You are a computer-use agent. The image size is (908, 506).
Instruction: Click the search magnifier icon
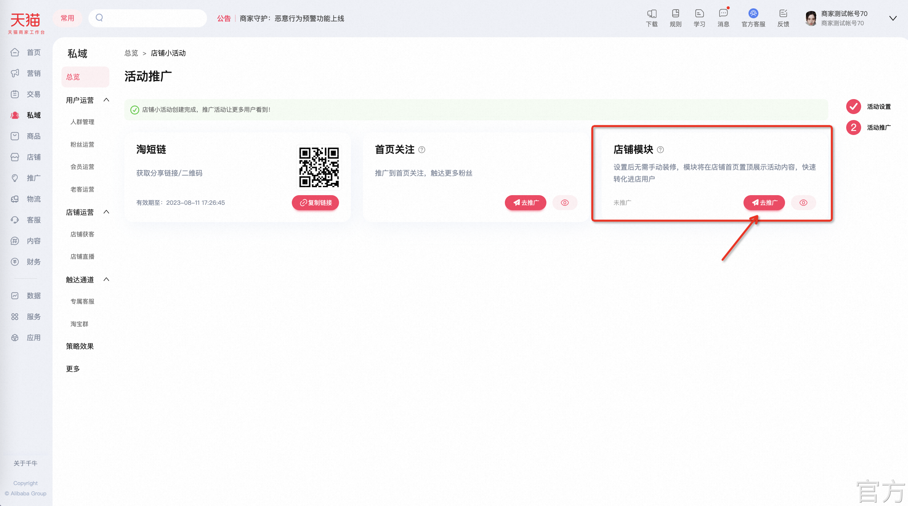coord(99,18)
